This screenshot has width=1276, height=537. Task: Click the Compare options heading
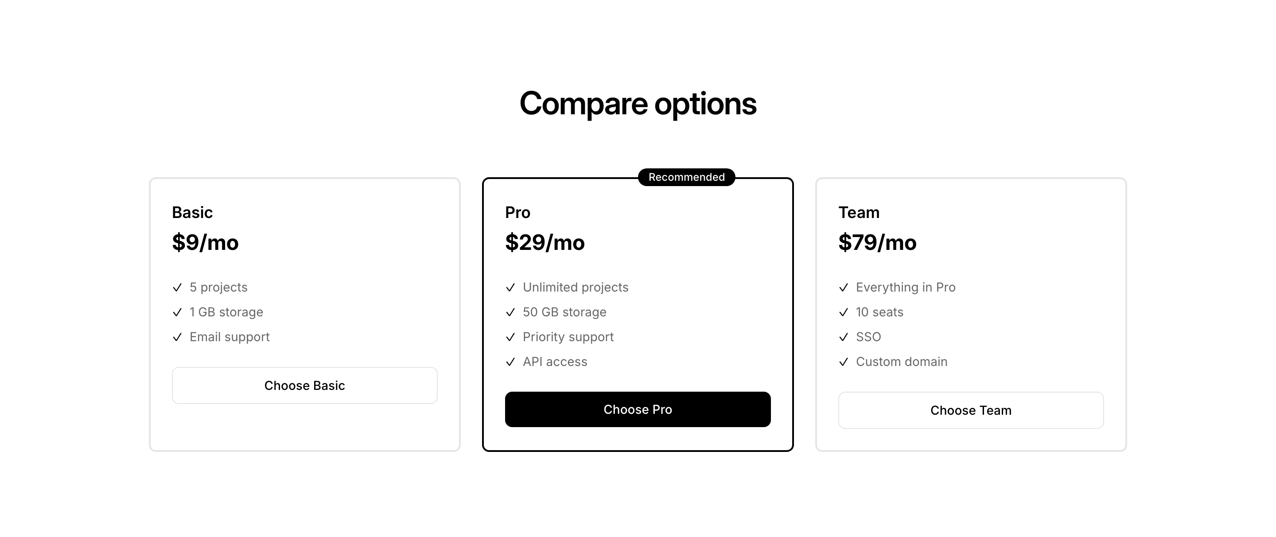[638, 104]
